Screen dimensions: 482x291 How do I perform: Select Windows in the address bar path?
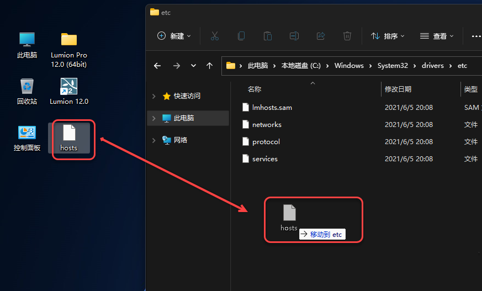pos(349,66)
